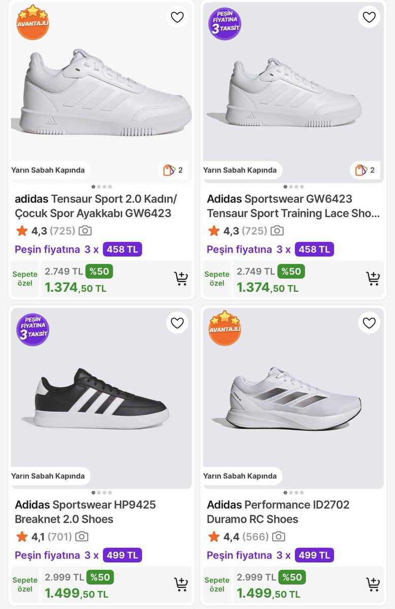The image size is (395, 609).
Task: Add Sportswear GW6423 Tensaur shoe to cart
Action: coord(373,278)
